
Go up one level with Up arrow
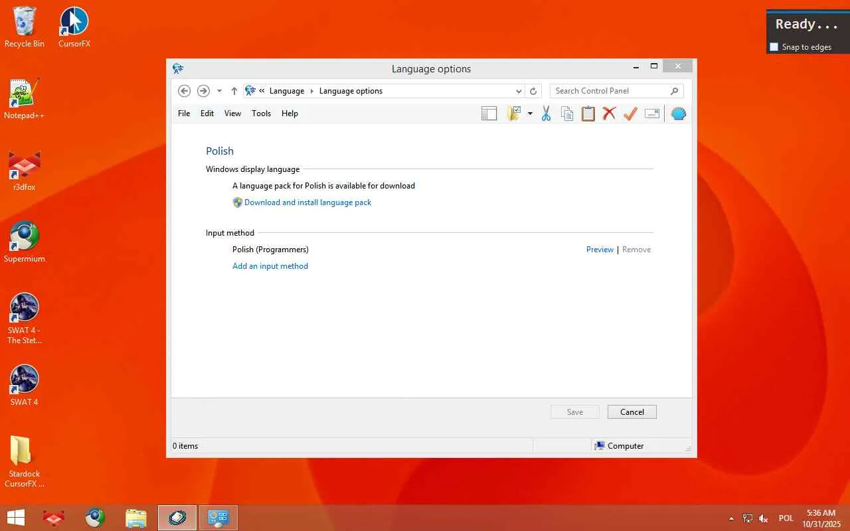(234, 91)
